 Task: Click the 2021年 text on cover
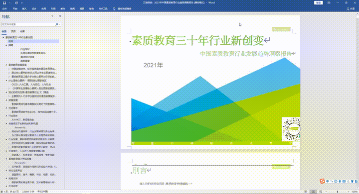pyautogui.click(x=153, y=65)
